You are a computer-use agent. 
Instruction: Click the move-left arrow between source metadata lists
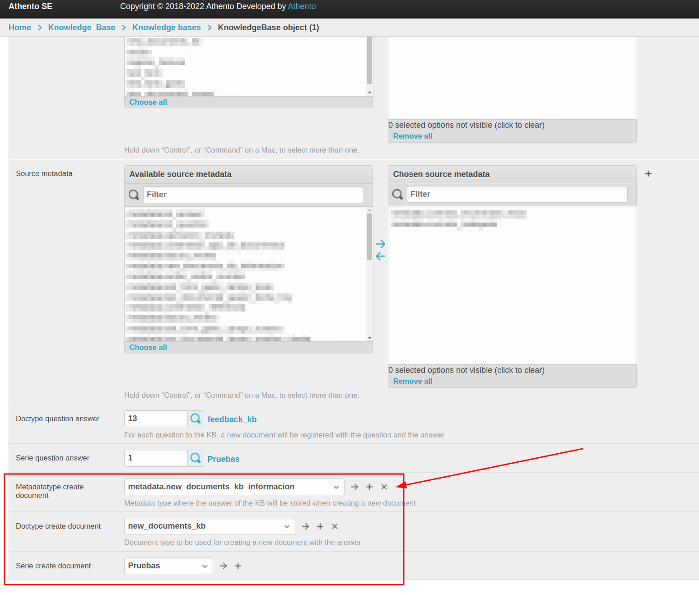[381, 256]
